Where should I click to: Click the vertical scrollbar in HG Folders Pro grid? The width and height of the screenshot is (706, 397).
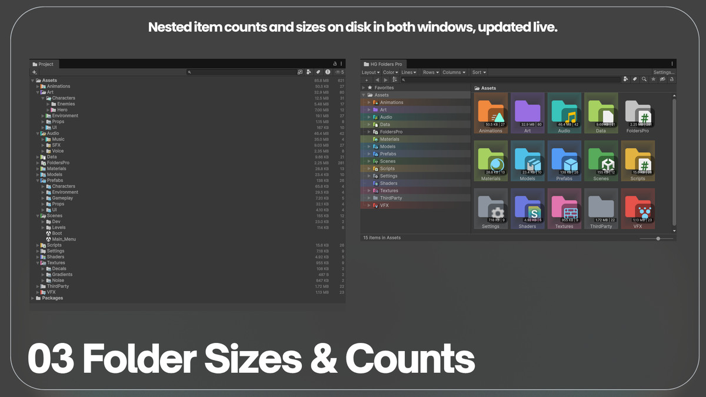[674, 162]
